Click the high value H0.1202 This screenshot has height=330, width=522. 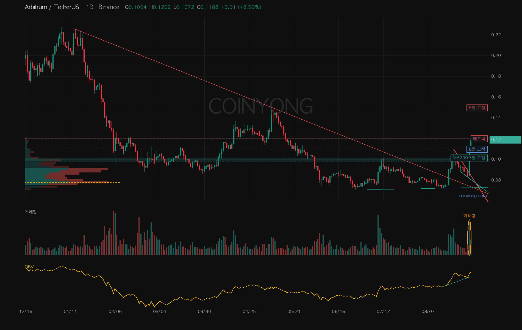(x=160, y=7)
